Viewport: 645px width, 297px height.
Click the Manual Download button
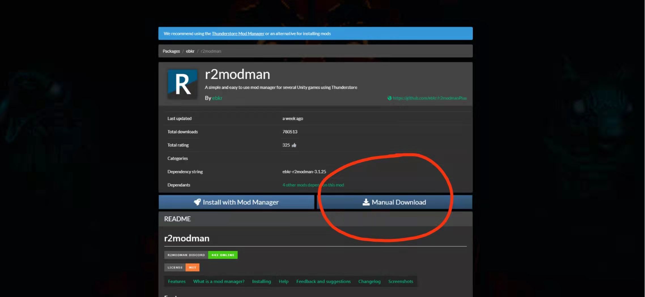click(394, 202)
